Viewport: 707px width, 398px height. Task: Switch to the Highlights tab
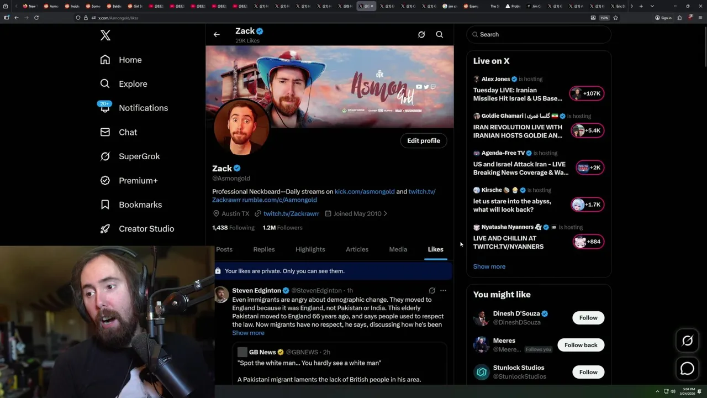pyautogui.click(x=310, y=249)
